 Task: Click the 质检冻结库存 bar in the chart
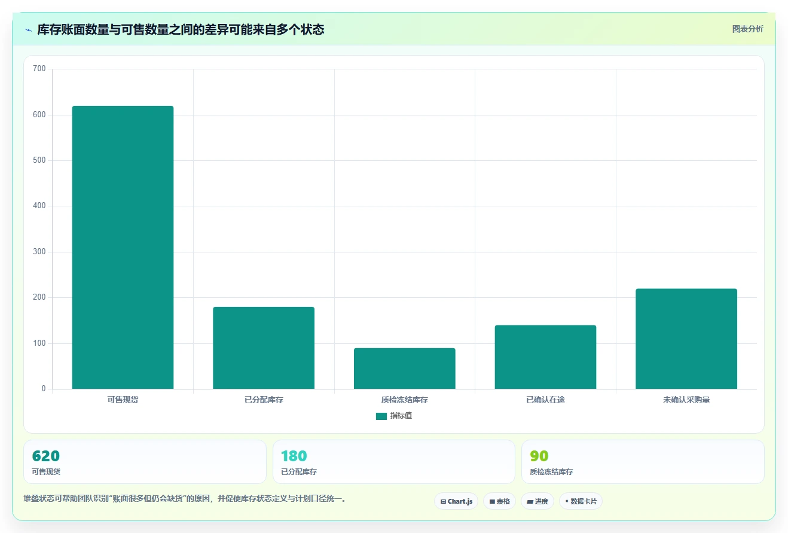click(x=405, y=368)
